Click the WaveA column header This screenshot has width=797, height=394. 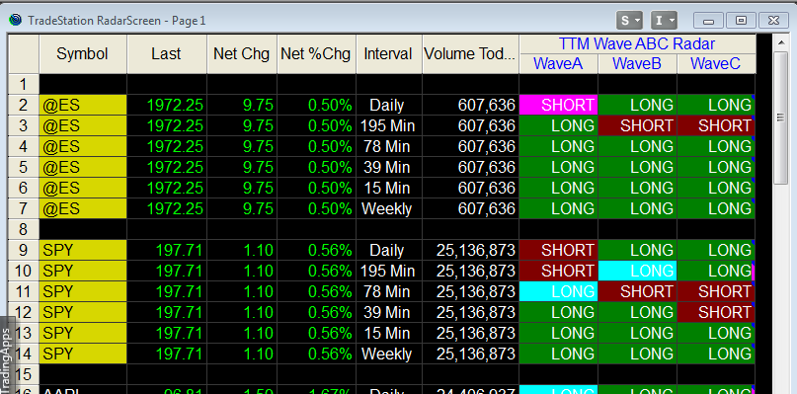(x=558, y=63)
